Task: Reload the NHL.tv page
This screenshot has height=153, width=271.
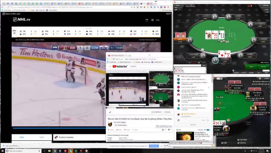Action: [8, 7]
